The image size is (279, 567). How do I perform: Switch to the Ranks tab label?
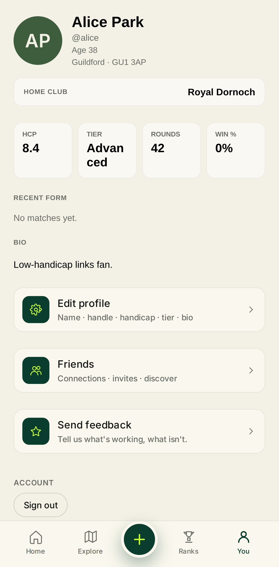click(188, 551)
